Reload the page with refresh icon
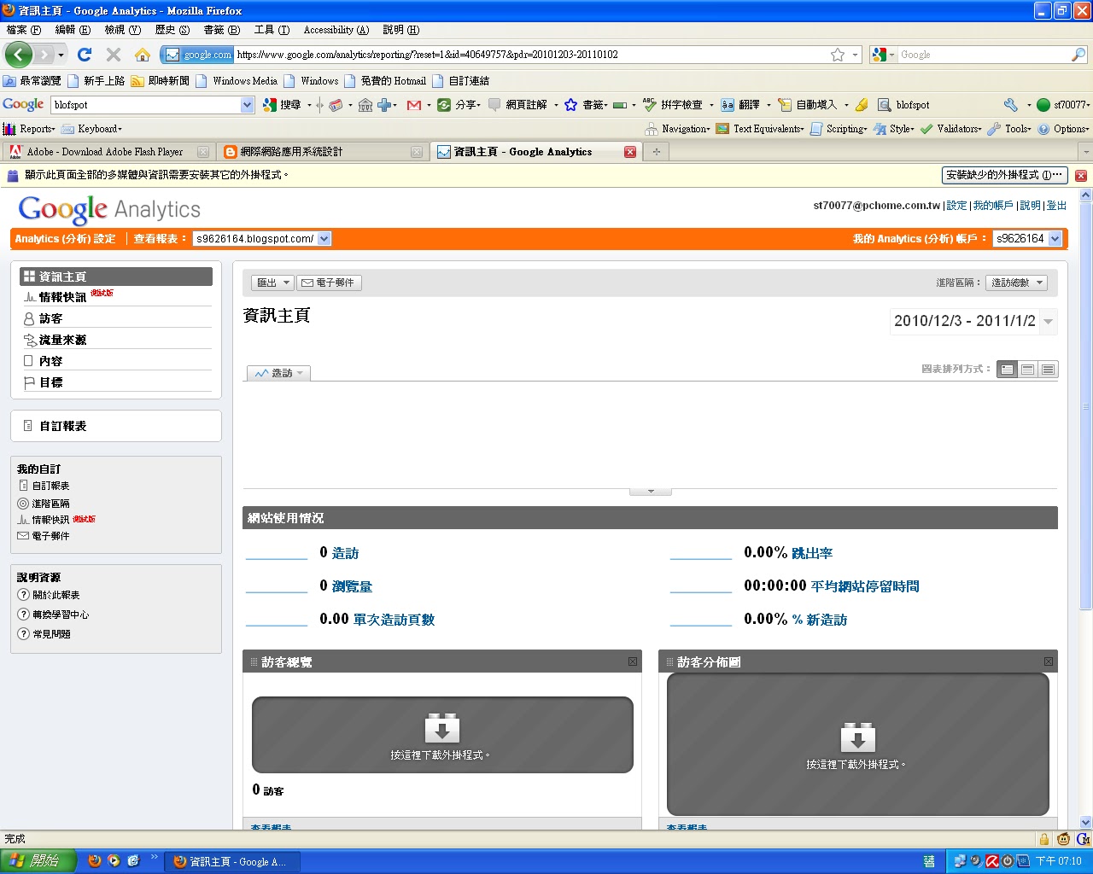 tap(84, 55)
